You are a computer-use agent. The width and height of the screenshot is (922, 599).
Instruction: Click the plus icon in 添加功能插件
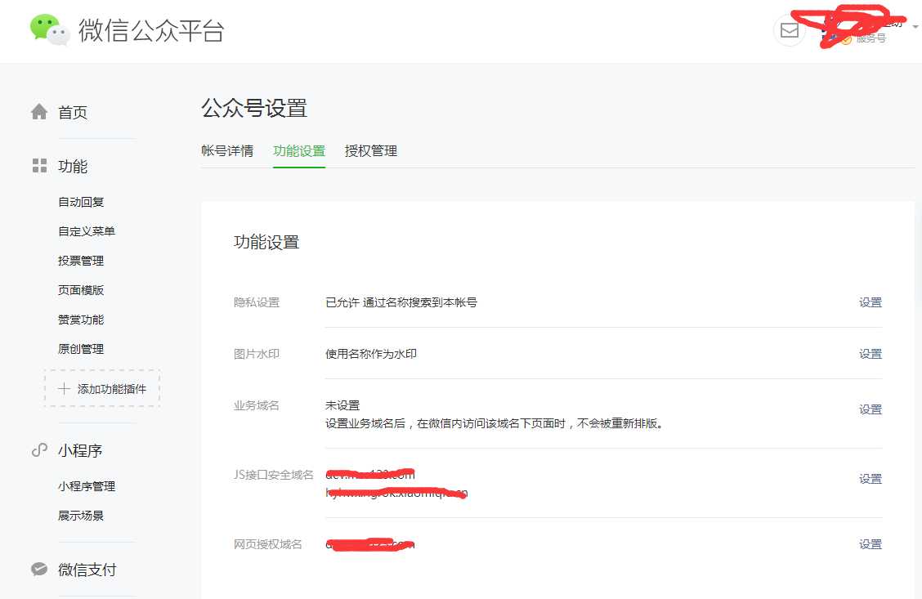point(64,388)
